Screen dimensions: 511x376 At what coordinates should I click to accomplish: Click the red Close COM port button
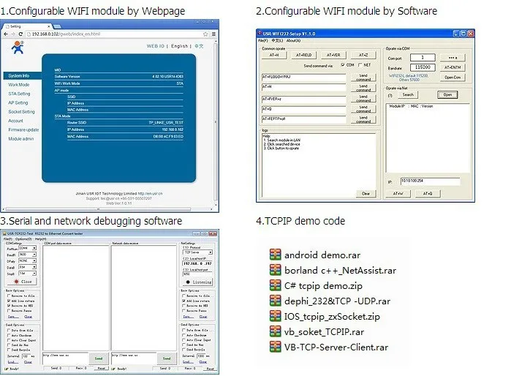click(22, 282)
